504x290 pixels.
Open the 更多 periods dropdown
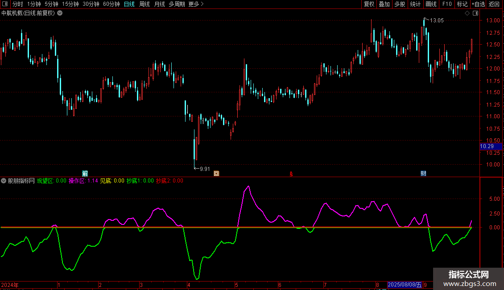(196, 4)
